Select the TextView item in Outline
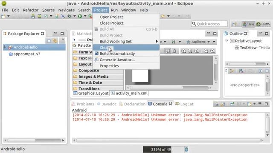 (x=253, y=48)
